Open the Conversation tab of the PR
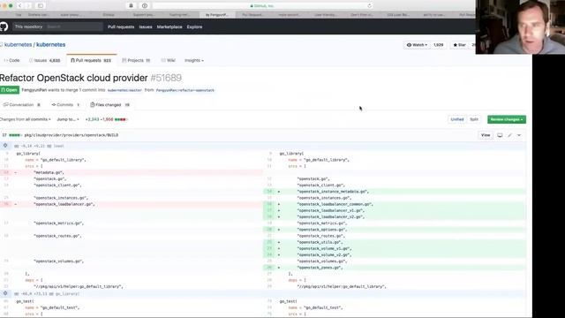 point(21,105)
